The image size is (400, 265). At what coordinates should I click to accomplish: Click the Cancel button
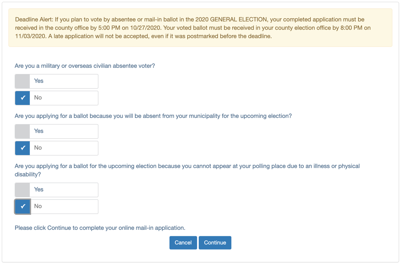[183, 242]
